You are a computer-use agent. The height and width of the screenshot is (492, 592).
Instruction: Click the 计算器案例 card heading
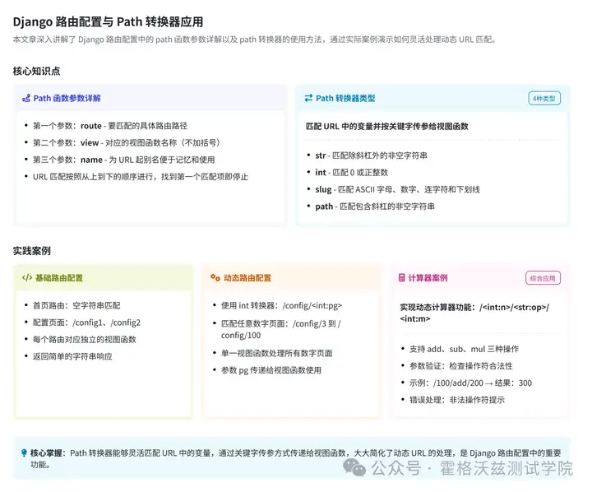[428, 278]
